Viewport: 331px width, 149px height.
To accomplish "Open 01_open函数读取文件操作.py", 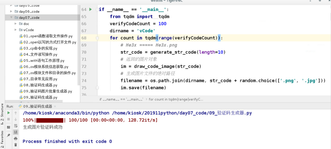I will [x=48, y=36].
